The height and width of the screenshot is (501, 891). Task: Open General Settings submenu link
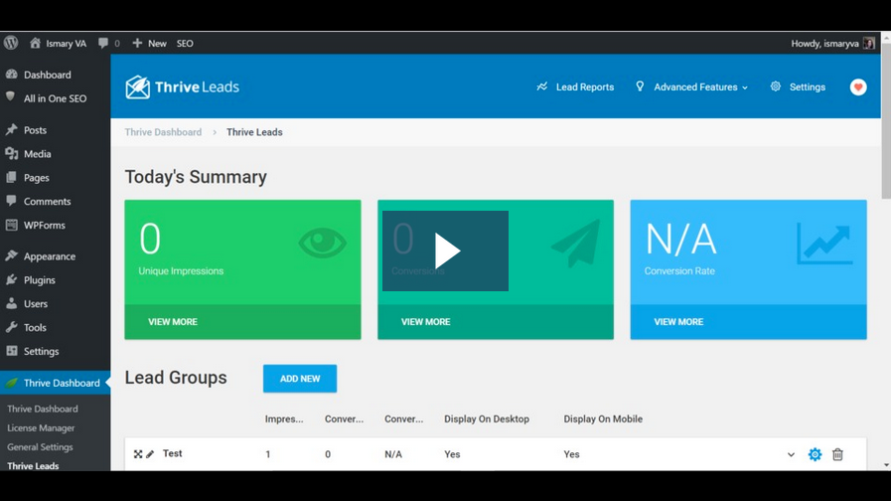pyautogui.click(x=40, y=447)
